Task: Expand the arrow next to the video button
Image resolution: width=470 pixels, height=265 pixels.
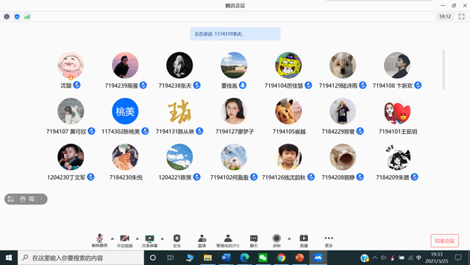Action: point(138,239)
